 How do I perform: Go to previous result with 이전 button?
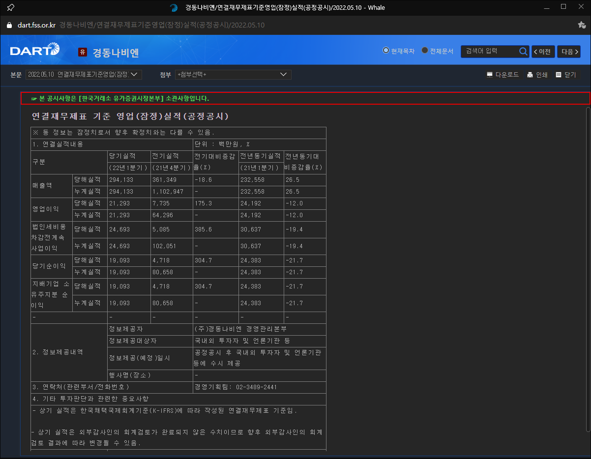[543, 52]
